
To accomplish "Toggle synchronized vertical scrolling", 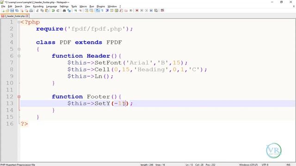I will pos(86,11).
